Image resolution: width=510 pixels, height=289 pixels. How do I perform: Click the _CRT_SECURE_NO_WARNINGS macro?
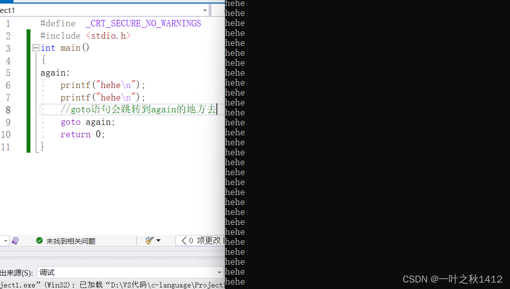(x=143, y=23)
